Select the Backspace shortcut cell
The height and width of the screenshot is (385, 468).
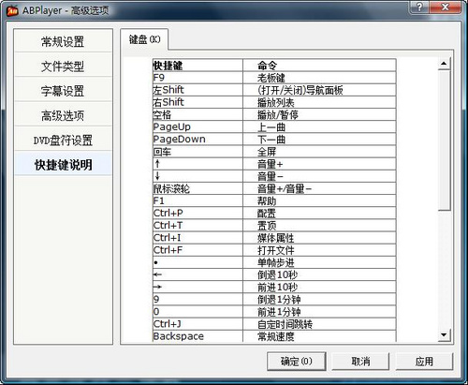pyautogui.click(x=197, y=336)
